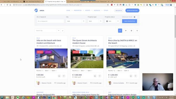Click the address 9 Cleveland Rd, London
176x99 pixels.
50,46
